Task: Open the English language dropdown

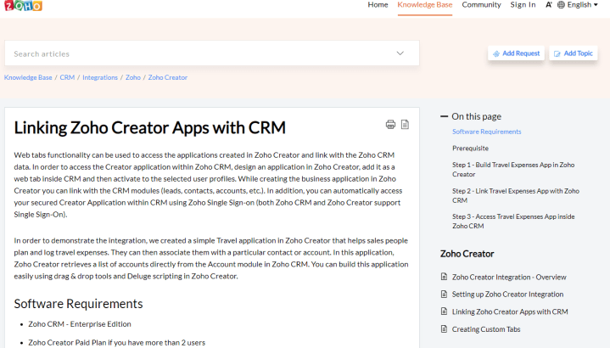Action: pyautogui.click(x=582, y=5)
